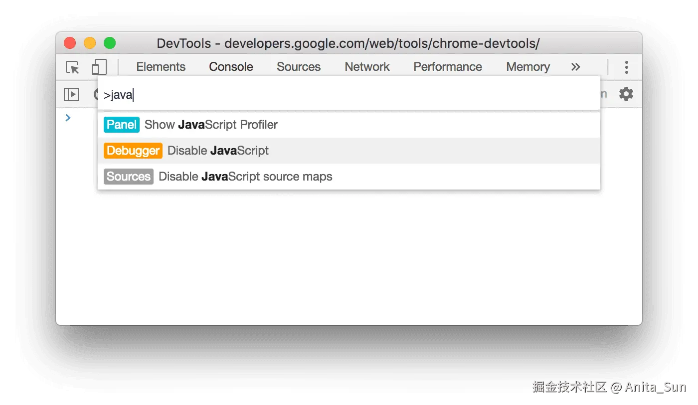The height and width of the screenshot is (405, 698).
Task: Expand the blue console prompt arrow
Action: point(68,118)
